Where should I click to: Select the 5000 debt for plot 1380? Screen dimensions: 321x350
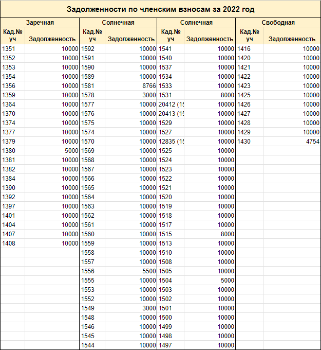(53, 151)
